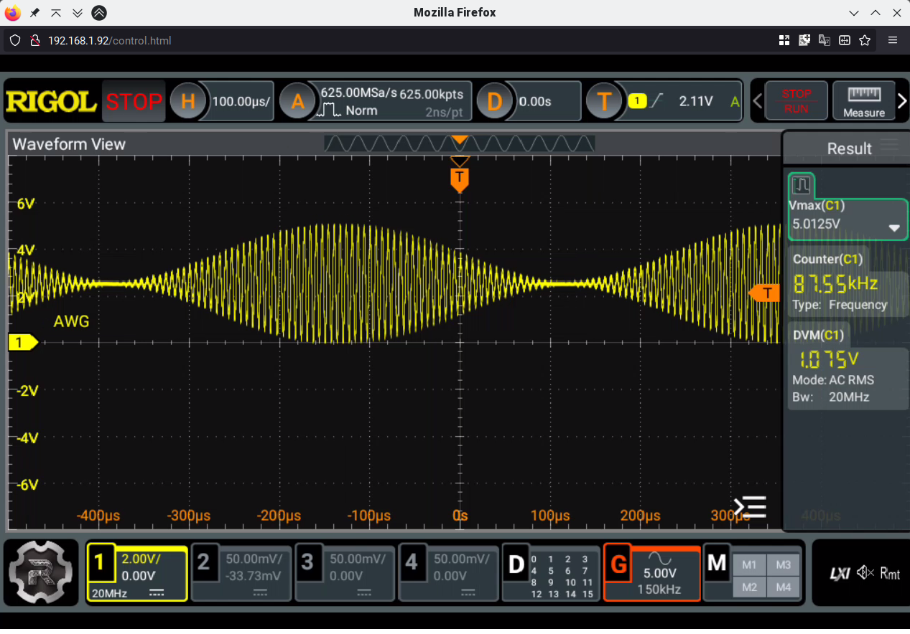This screenshot has width=910, height=634.
Task: Click the D delay settings icon
Action: [x=494, y=101]
